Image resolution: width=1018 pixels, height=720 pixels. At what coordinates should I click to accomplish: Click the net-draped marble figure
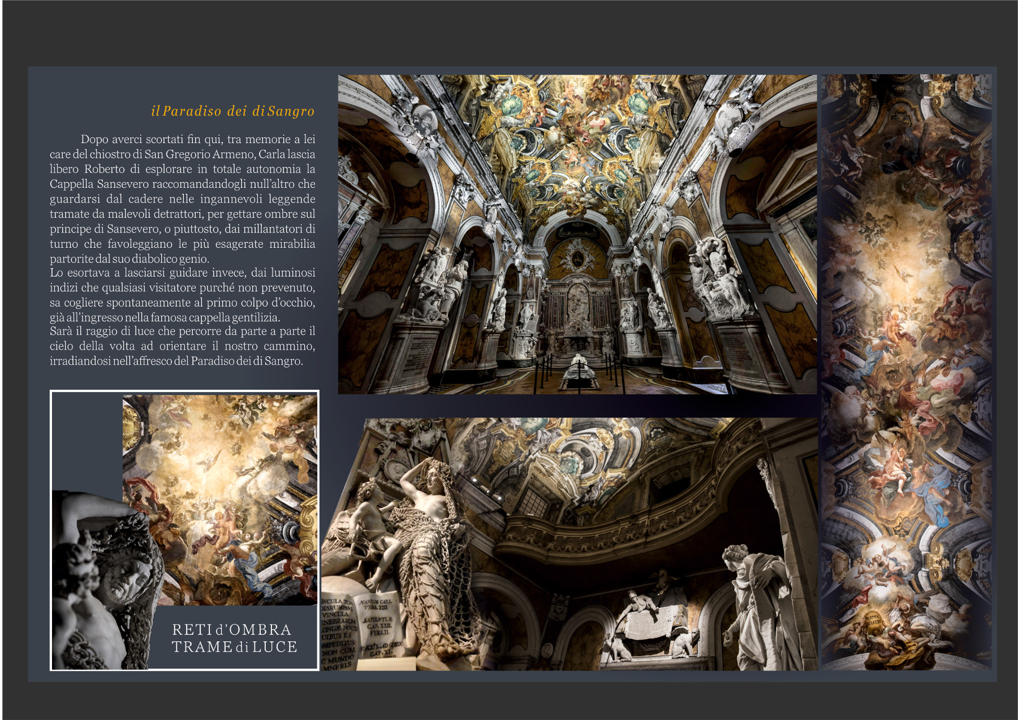(427, 543)
